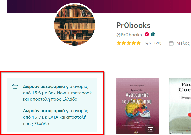Click the fifth yellow rating star
The height and width of the screenshot is (135, 191).
click(x=138, y=43)
